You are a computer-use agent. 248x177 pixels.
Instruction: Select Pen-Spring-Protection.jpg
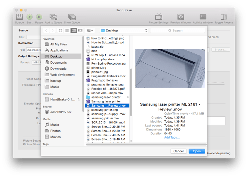click(x=107, y=63)
